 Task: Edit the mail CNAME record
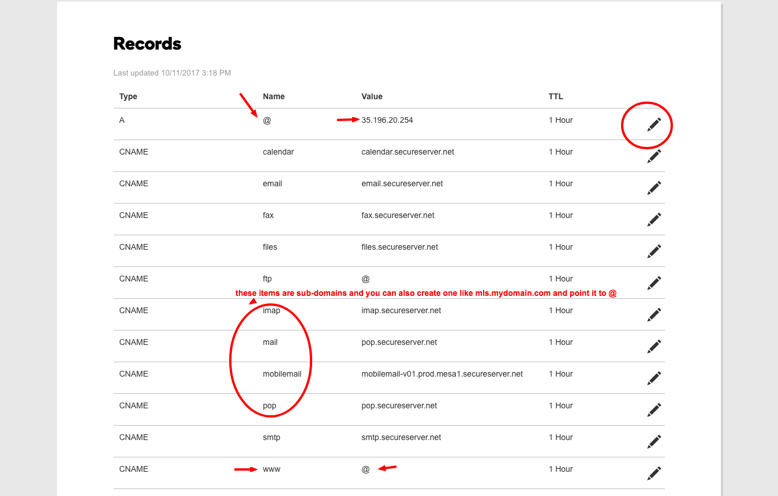654,347
